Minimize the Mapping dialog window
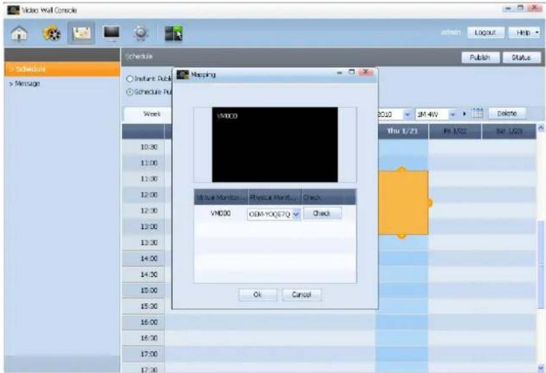 (339, 72)
